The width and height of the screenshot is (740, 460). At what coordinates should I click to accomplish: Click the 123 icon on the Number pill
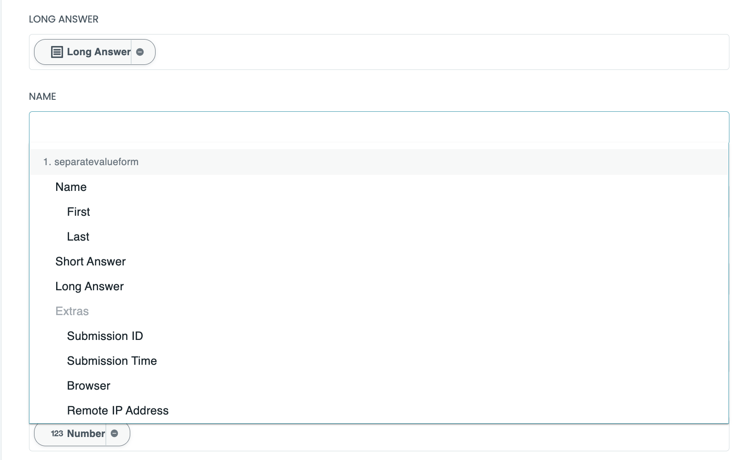click(x=57, y=433)
